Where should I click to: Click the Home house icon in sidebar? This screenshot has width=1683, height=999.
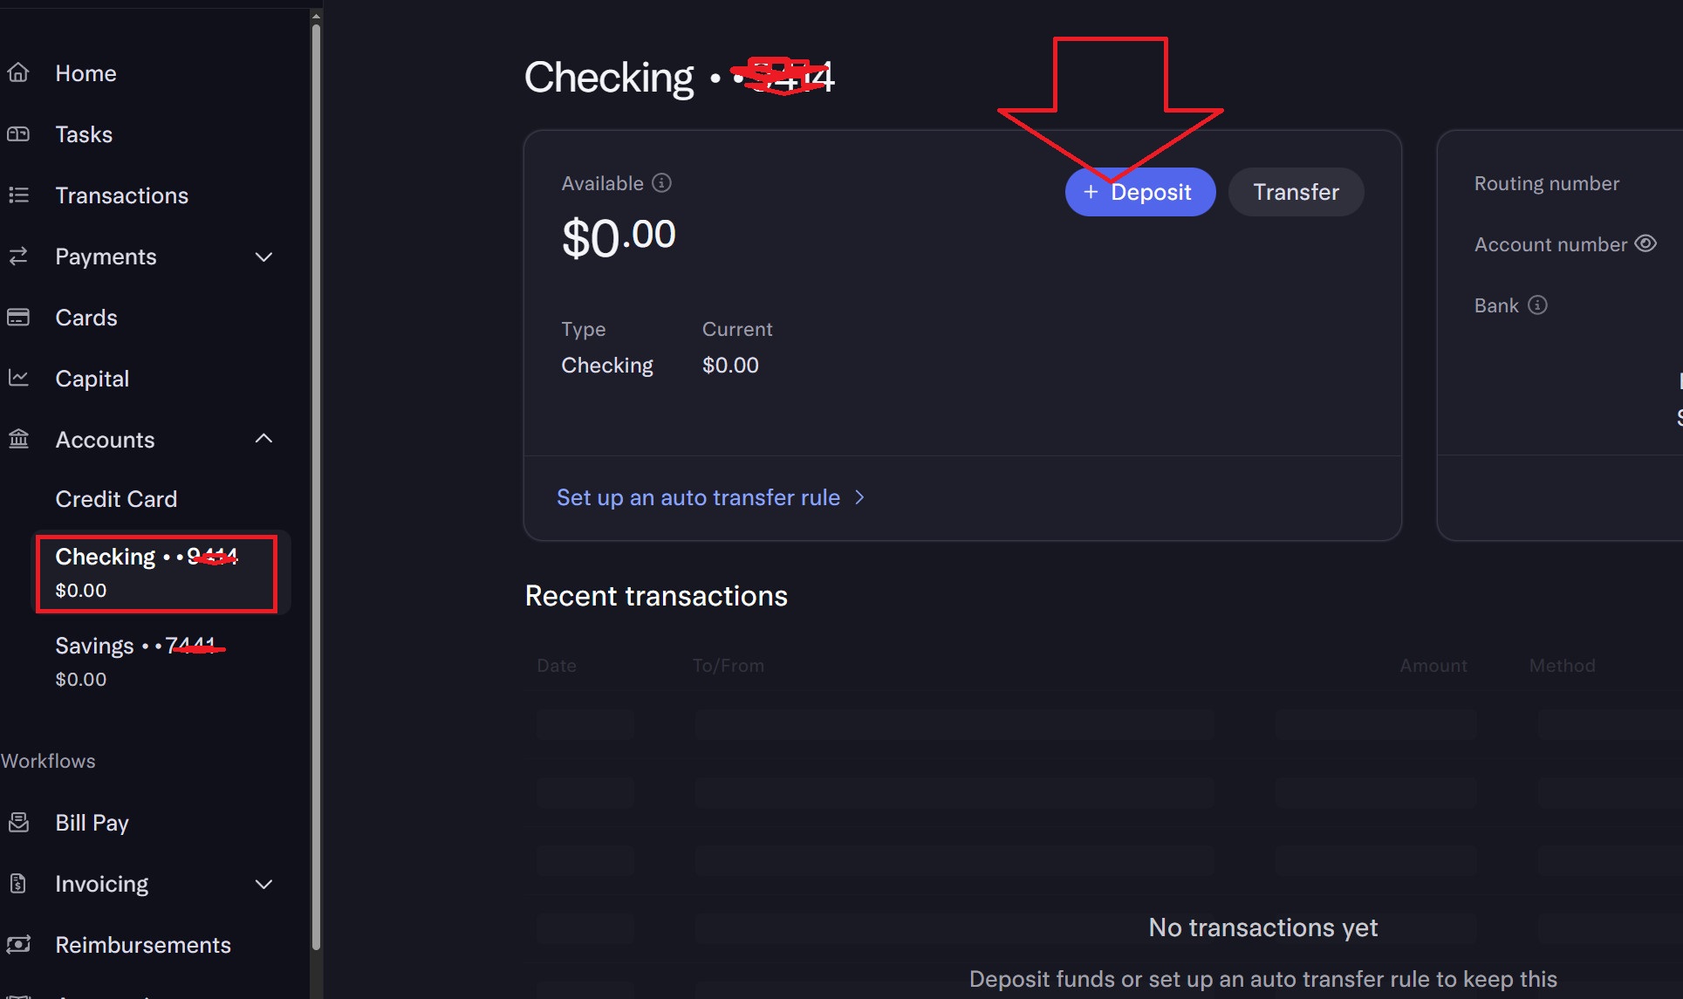[x=18, y=73]
